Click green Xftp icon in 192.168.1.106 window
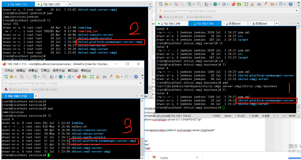 click(239, 4)
